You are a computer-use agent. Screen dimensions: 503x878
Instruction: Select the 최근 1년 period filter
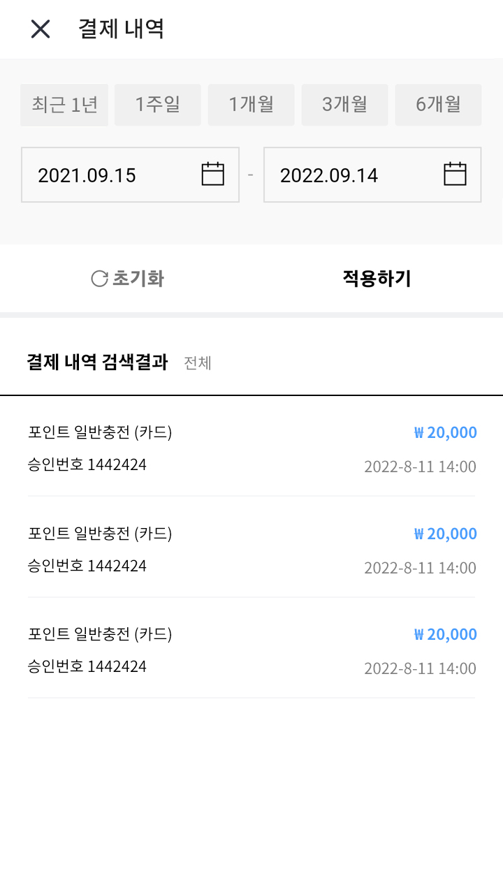pyautogui.click(x=64, y=105)
